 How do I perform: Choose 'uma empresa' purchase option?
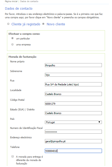coord(12,44)
